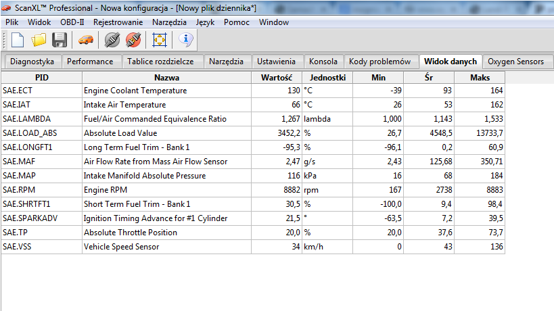Open the OBD-II menu
This screenshot has height=311, width=554.
tap(72, 22)
